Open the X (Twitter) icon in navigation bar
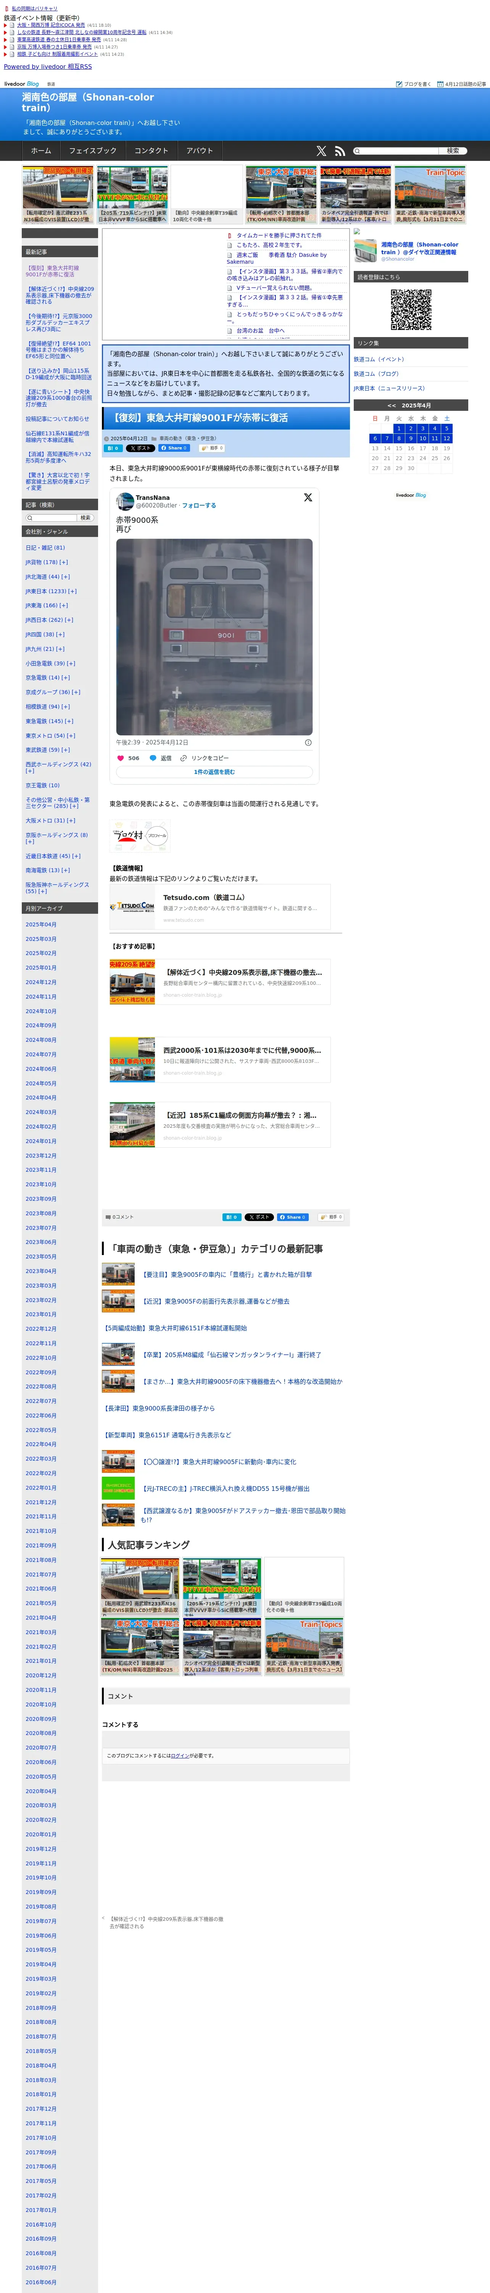The image size is (490, 2293). pyautogui.click(x=321, y=151)
